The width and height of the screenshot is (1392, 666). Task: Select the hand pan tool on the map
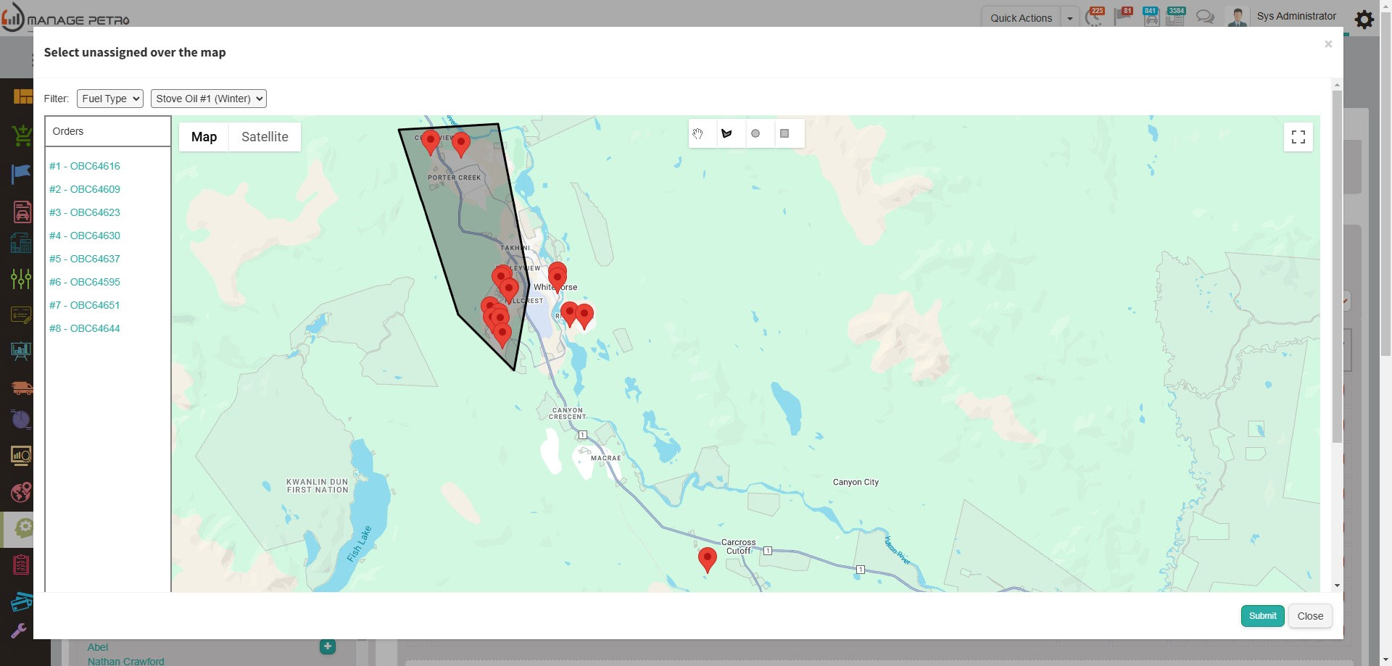tap(699, 133)
